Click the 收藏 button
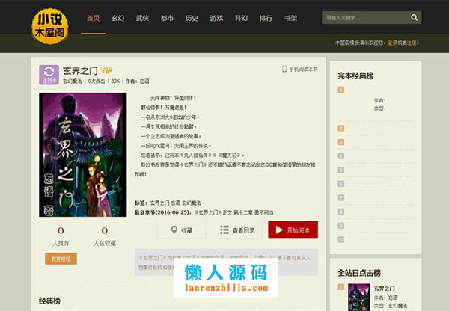449x311 pixels. pyautogui.click(x=181, y=230)
